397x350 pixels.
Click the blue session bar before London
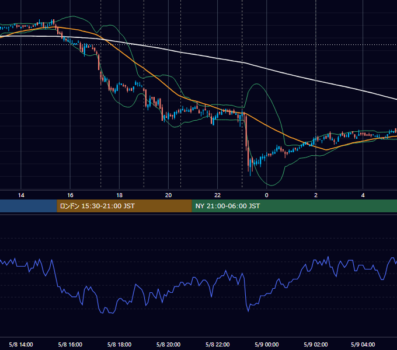(29, 206)
